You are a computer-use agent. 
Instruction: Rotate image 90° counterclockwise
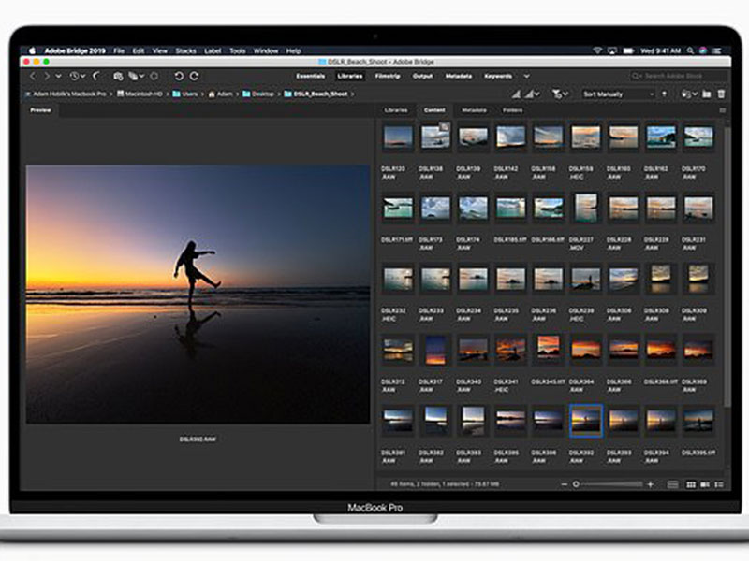pos(179,76)
